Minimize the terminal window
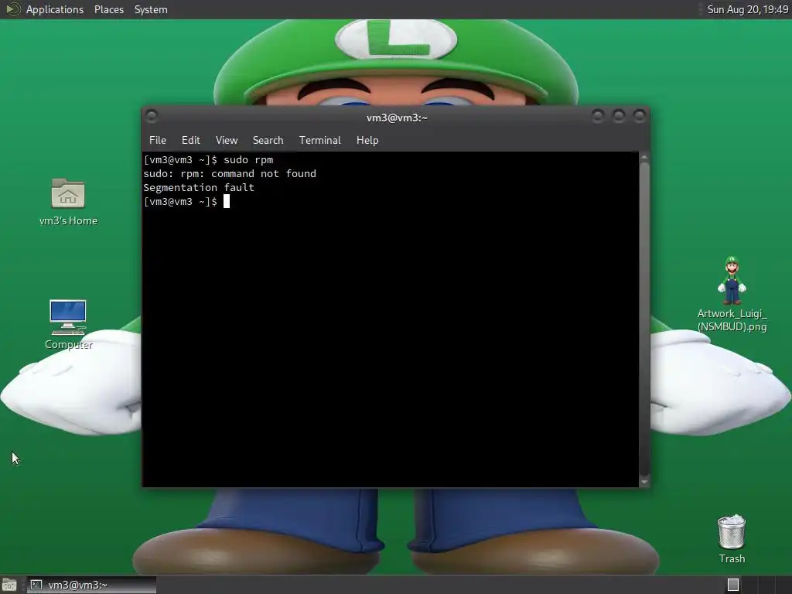Image resolution: width=792 pixels, height=594 pixels. pyautogui.click(x=598, y=116)
